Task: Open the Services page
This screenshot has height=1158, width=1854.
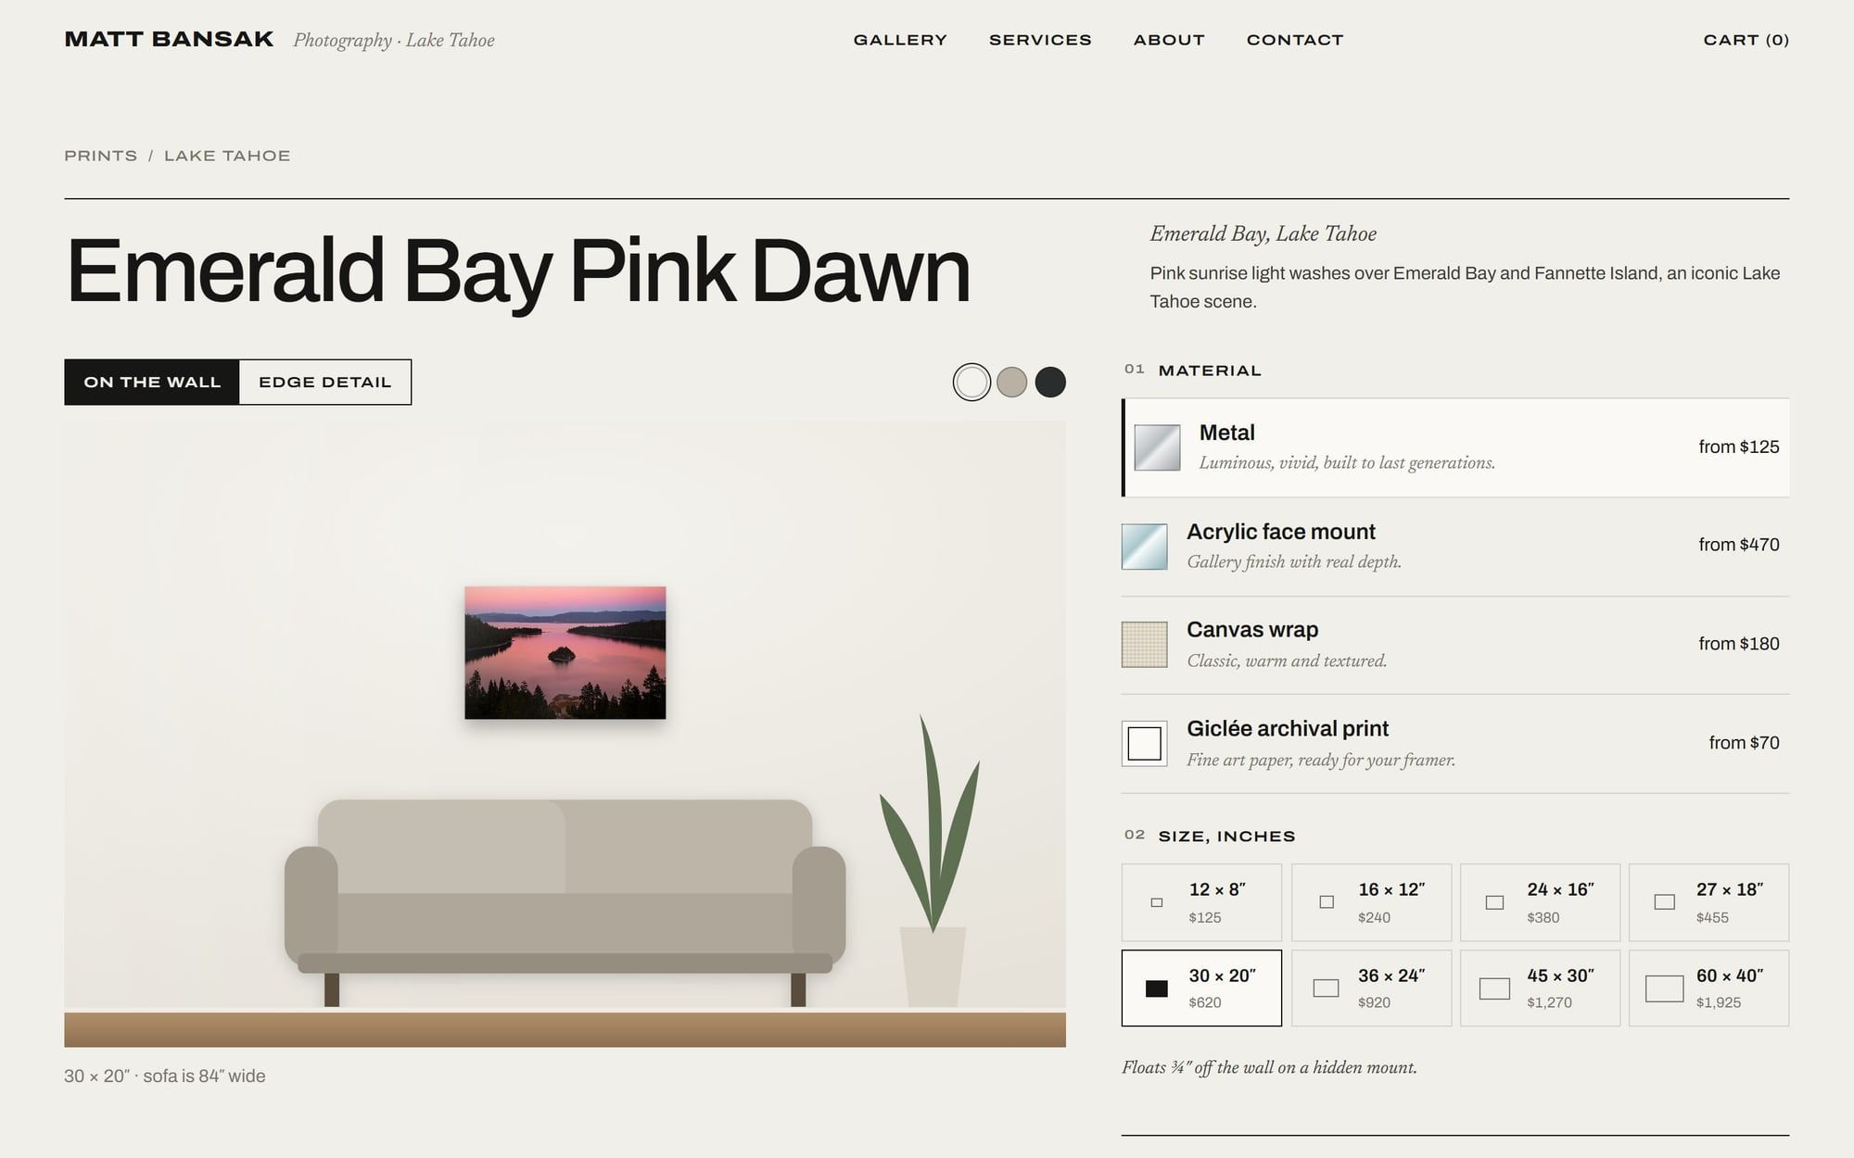Action: click(1040, 40)
